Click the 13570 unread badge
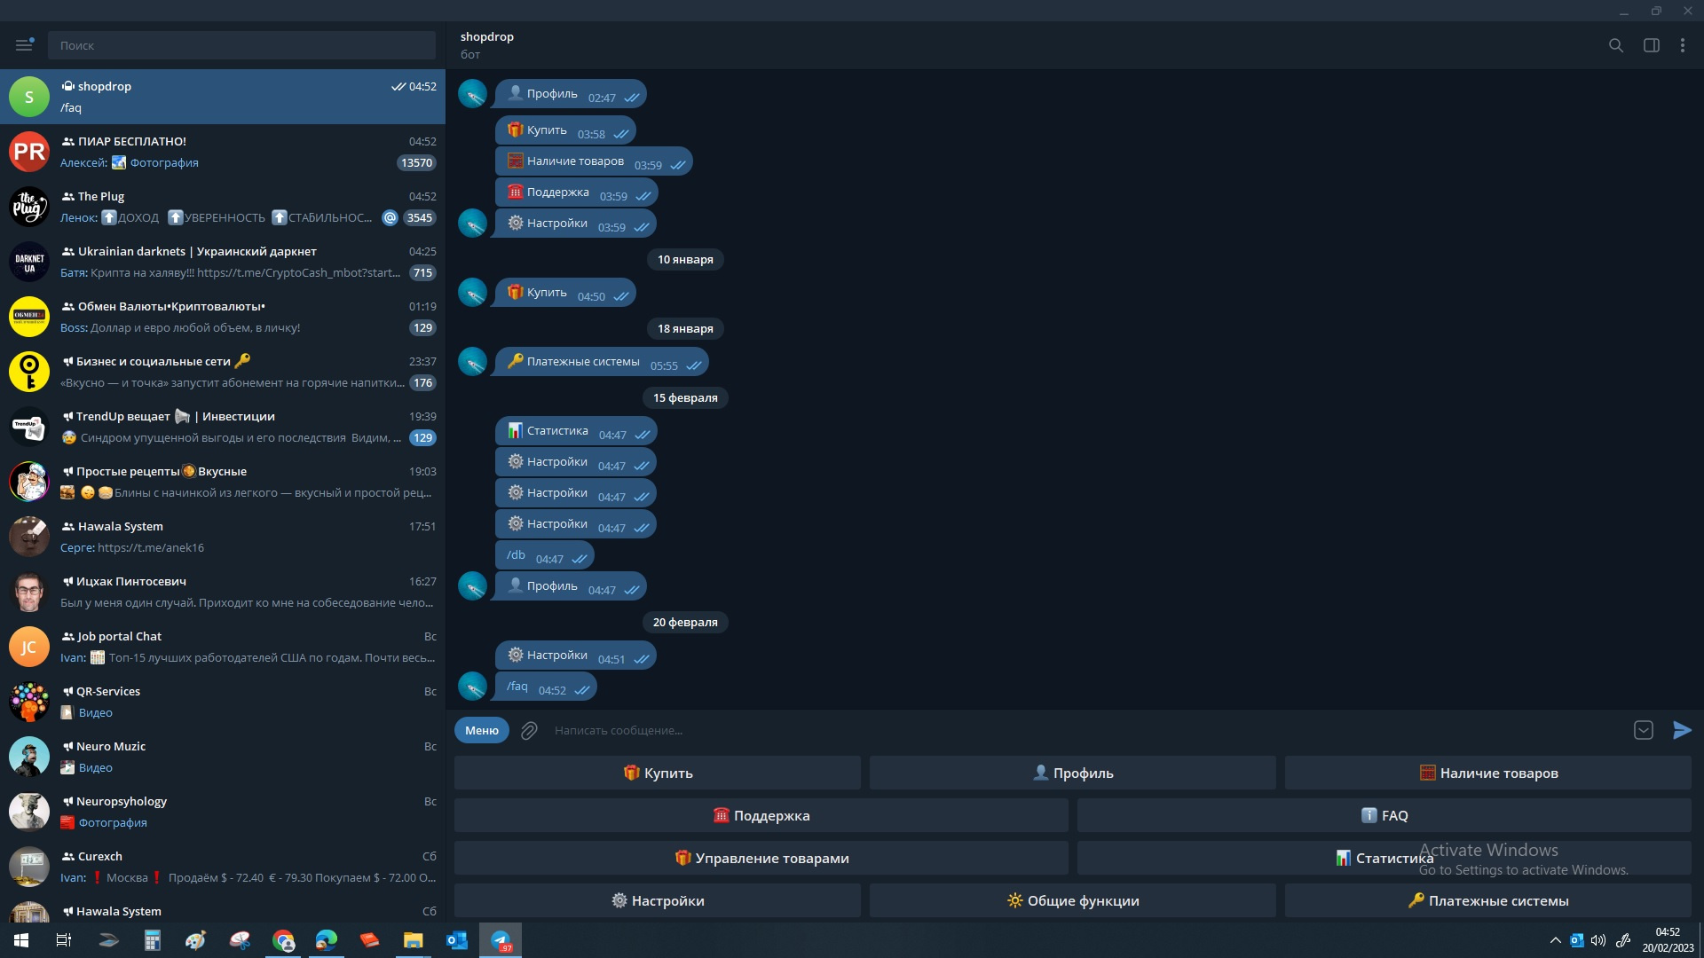Viewport: 1704px width, 958px height. tap(416, 162)
